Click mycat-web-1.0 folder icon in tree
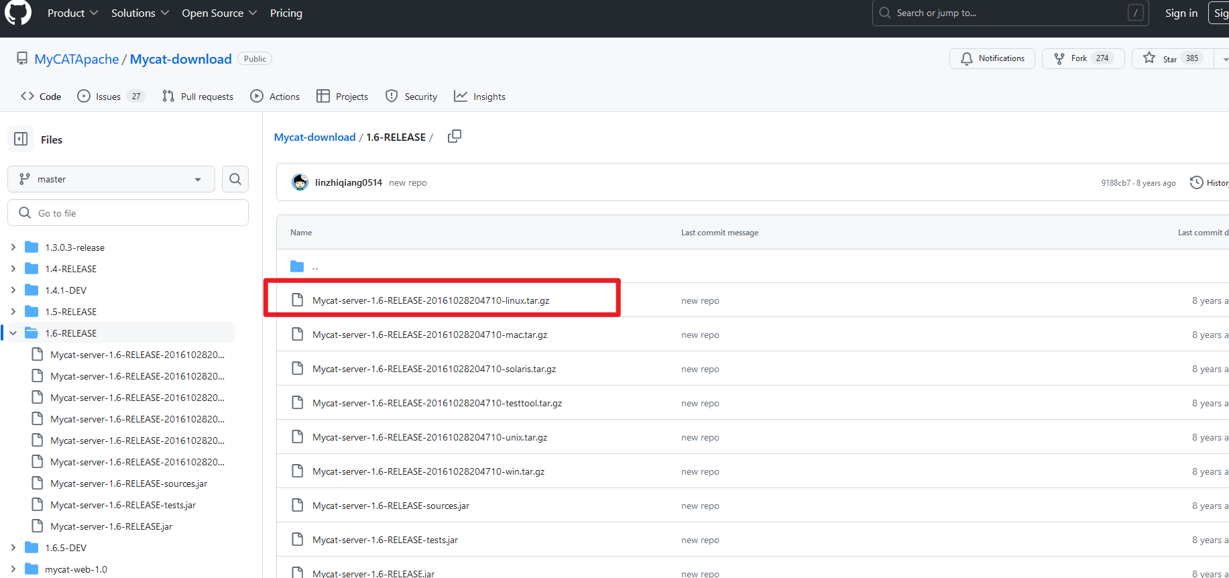This screenshot has width=1229, height=578. (32, 569)
